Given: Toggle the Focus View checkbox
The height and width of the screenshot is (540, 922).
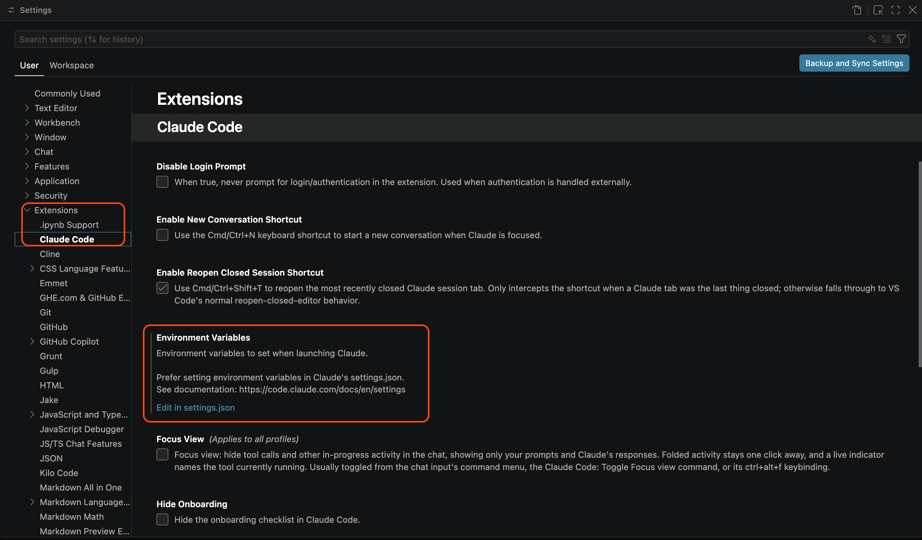Looking at the screenshot, I should pyautogui.click(x=162, y=454).
